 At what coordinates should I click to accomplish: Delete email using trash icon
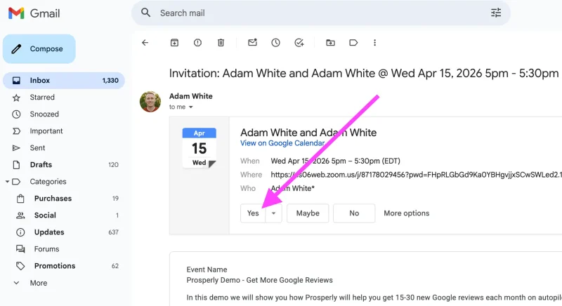click(x=221, y=43)
